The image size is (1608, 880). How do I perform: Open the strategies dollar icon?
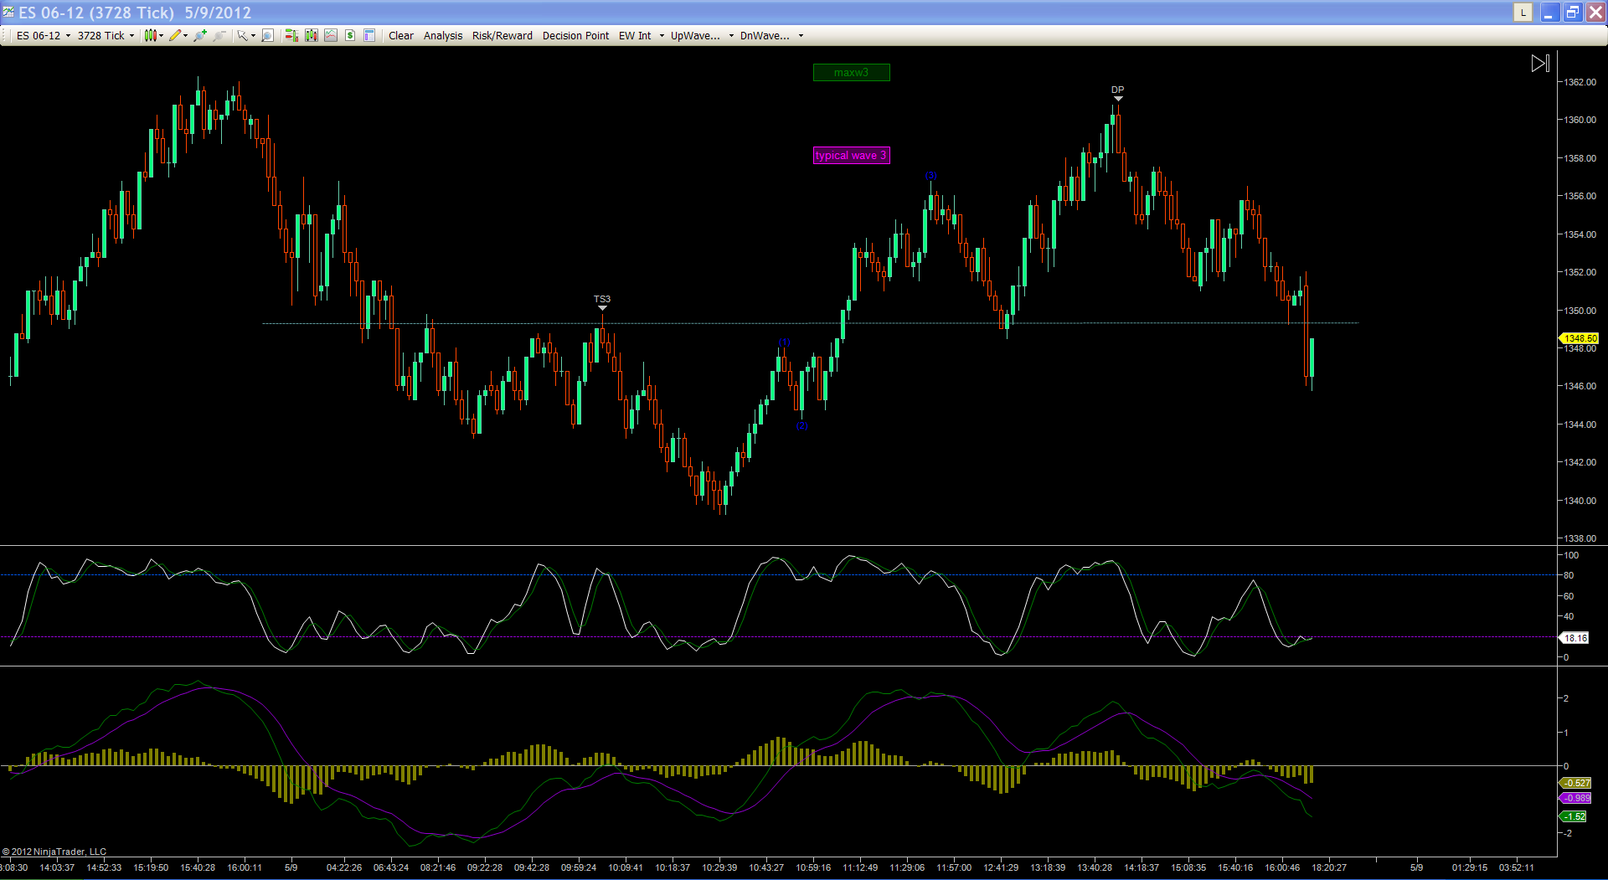350,35
